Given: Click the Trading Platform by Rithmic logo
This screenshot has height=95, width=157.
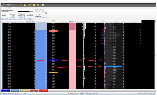Looking at the screenshot, I should click(76, 93).
